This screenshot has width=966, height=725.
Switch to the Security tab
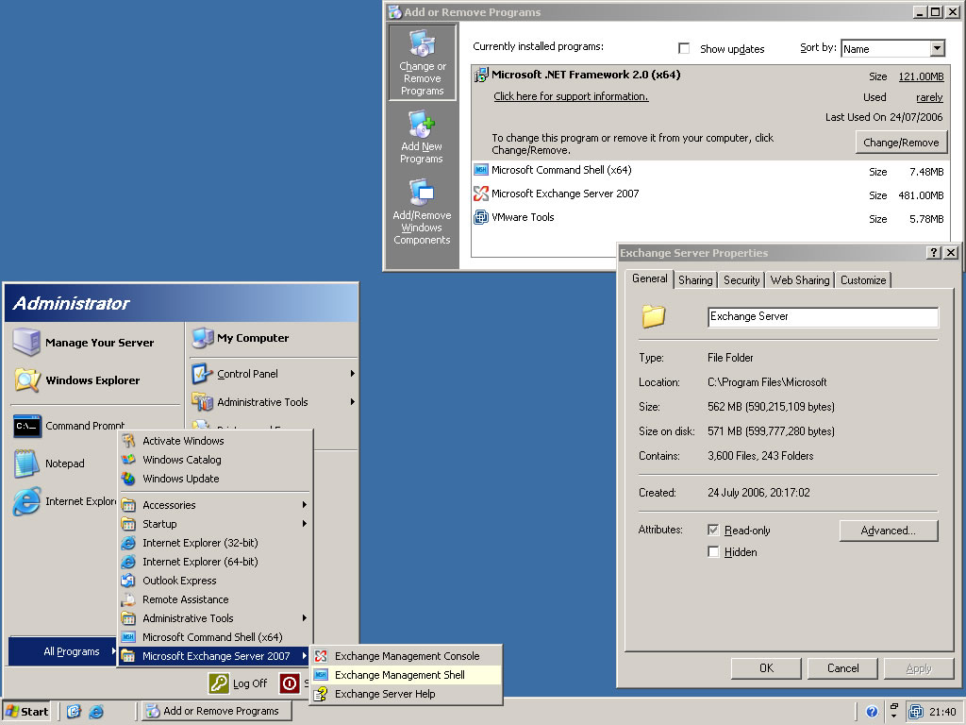pyautogui.click(x=741, y=280)
